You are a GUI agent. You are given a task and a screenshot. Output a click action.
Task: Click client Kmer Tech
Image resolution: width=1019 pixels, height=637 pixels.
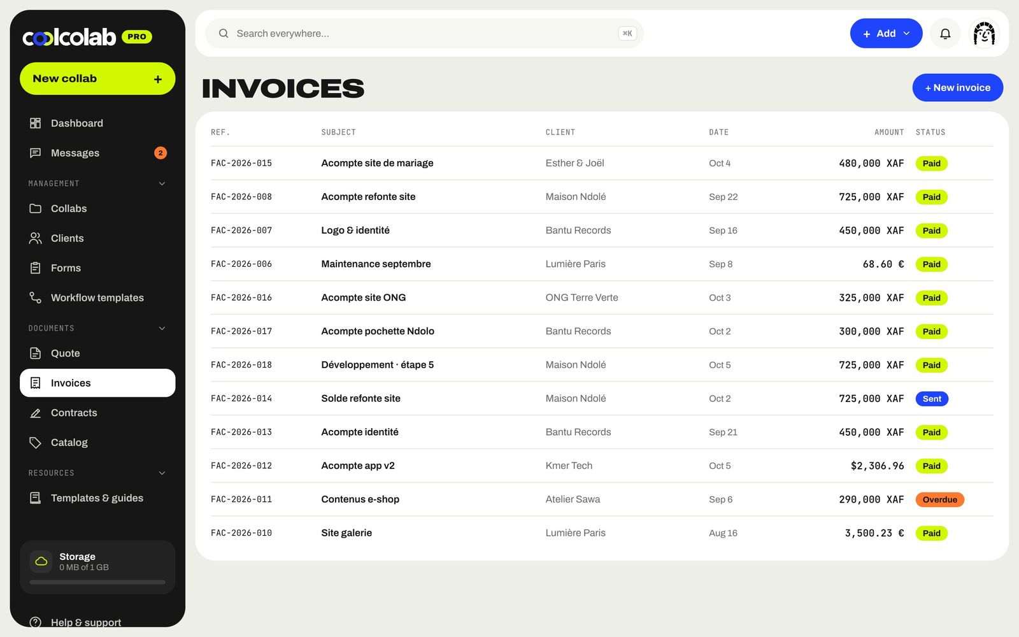coord(569,466)
